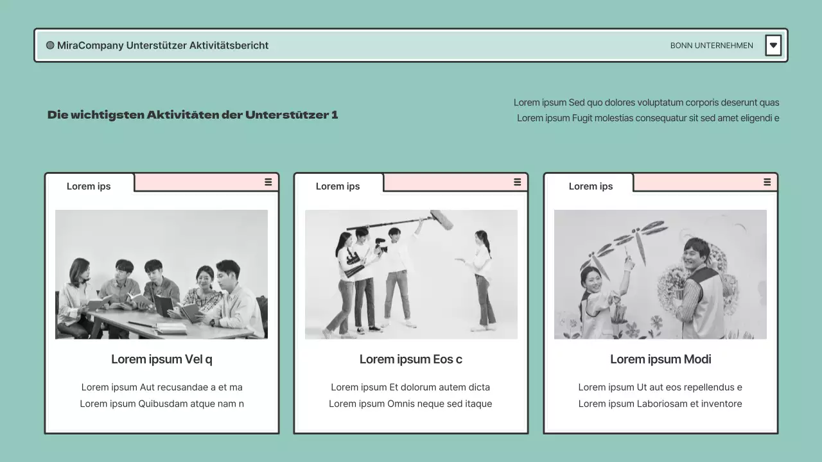Select the 'Lorem ips' tab on the mural painting card
The image size is (822, 462).
[591, 186]
